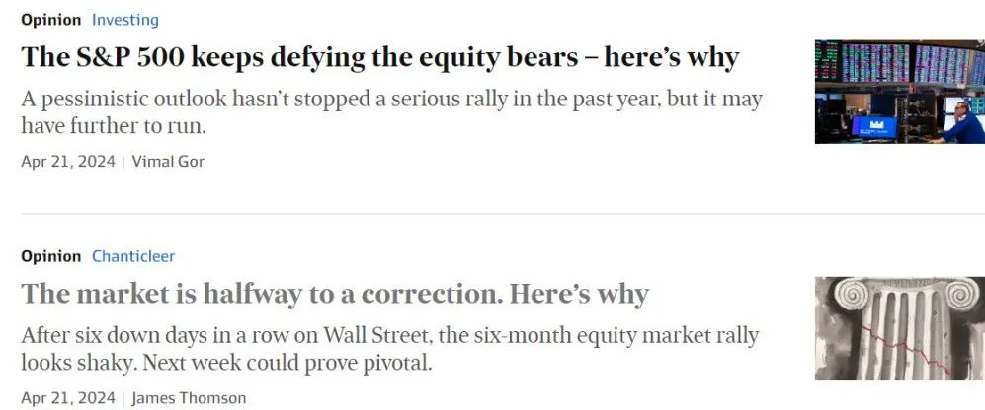This screenshot has height=410, width=985.
Task: Click the 'here's why' end of first headline
Action: [x=672, y=58]
